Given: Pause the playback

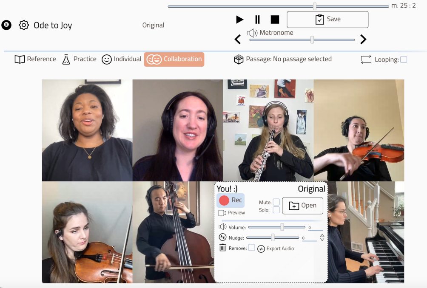Looking at the screenshot, I should [x=257, y=20].
